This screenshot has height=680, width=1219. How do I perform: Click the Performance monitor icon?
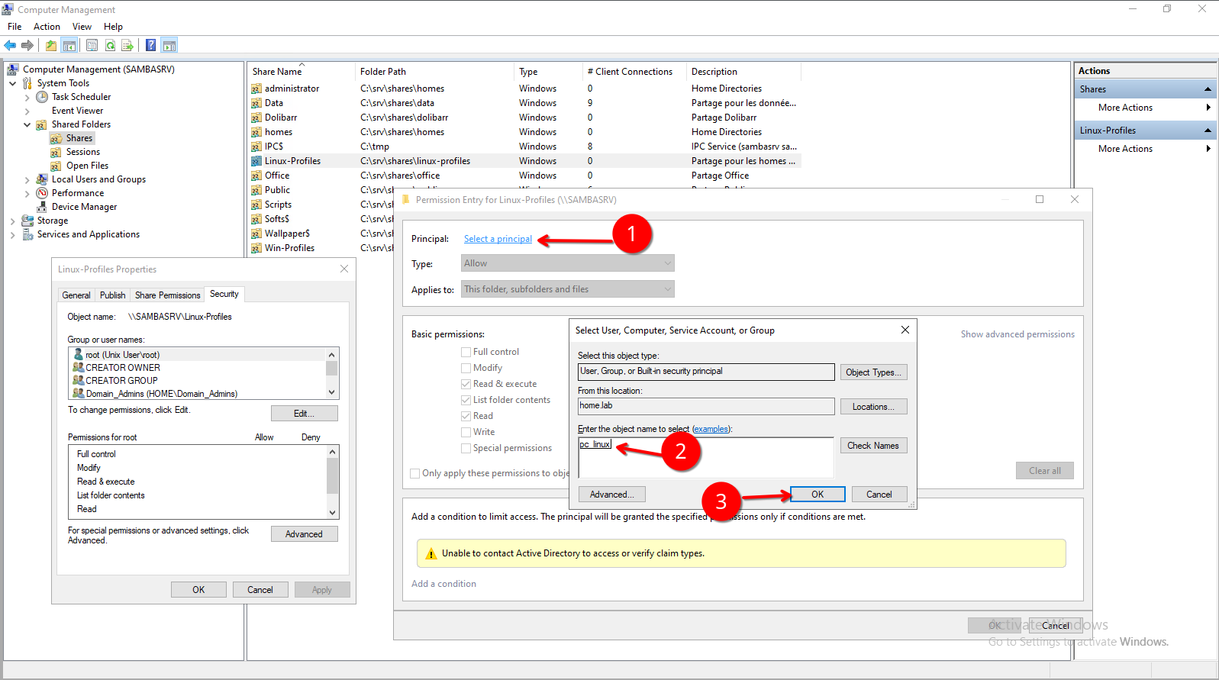tap(42, 193)
